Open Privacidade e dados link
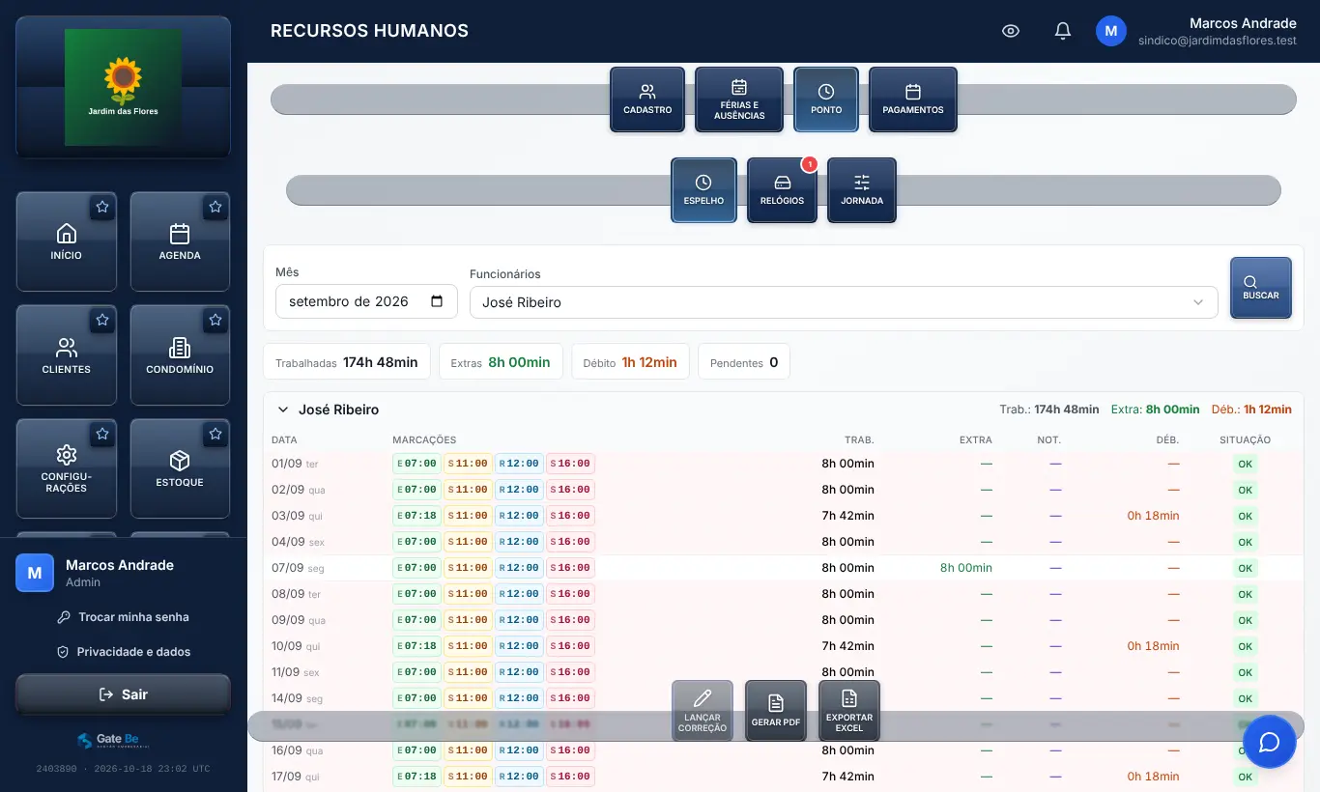The height and width of the screenshot is (792, 1320). 123,652
